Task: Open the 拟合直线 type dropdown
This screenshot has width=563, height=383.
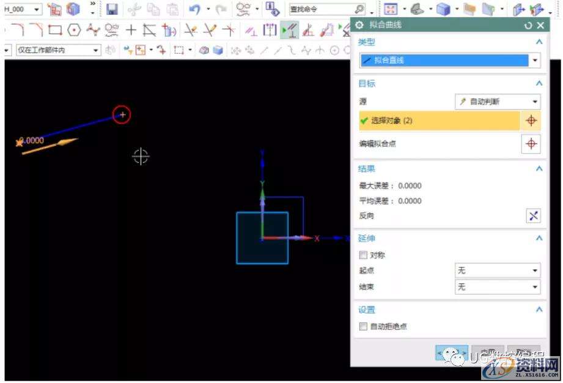Action: point(535,59)
